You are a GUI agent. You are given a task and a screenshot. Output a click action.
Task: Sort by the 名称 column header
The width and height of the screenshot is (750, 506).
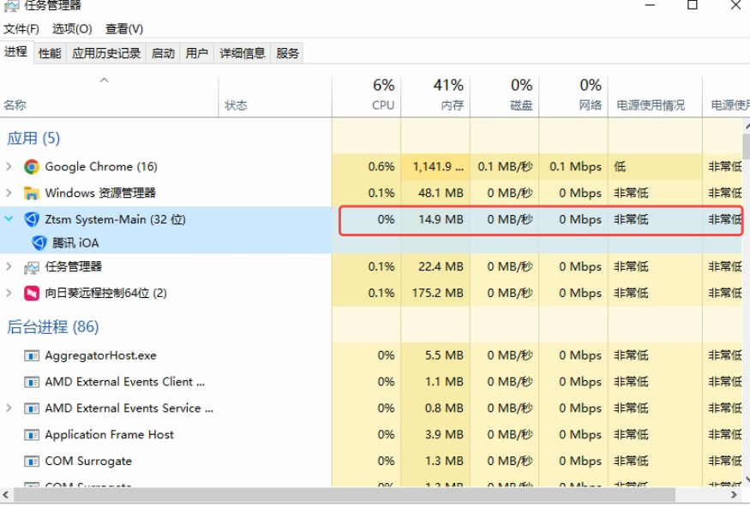(x=109, y=97)
